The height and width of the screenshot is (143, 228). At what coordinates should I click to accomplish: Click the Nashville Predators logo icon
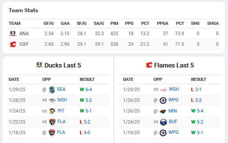[52, 100]
